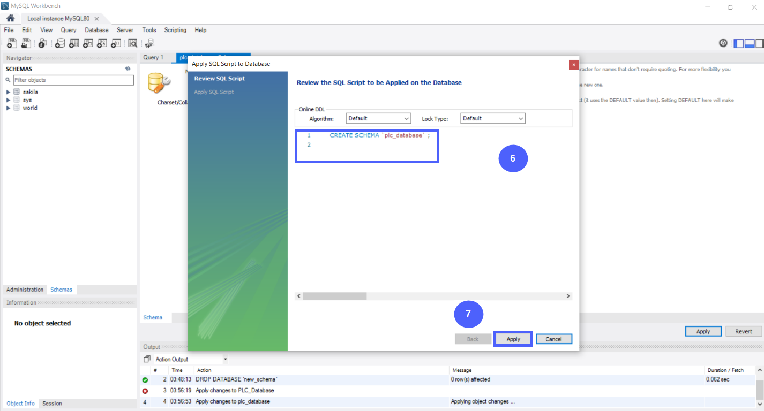Screen dimensions: 764x411
Task: Expand the sys schema
Action: click(9, 100)
